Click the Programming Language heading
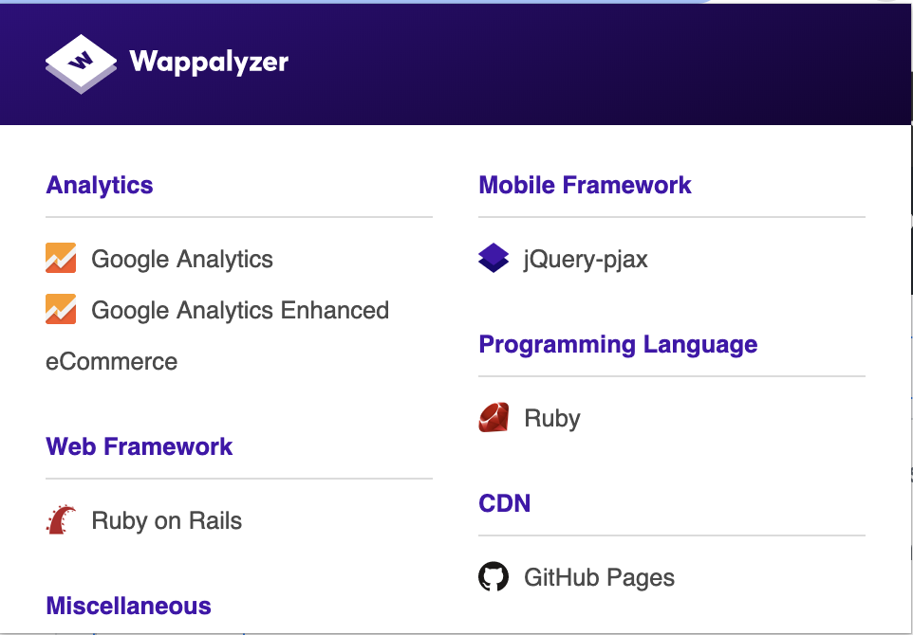The height and width of the screenshot is (635, 913). (x=618, y=344)
